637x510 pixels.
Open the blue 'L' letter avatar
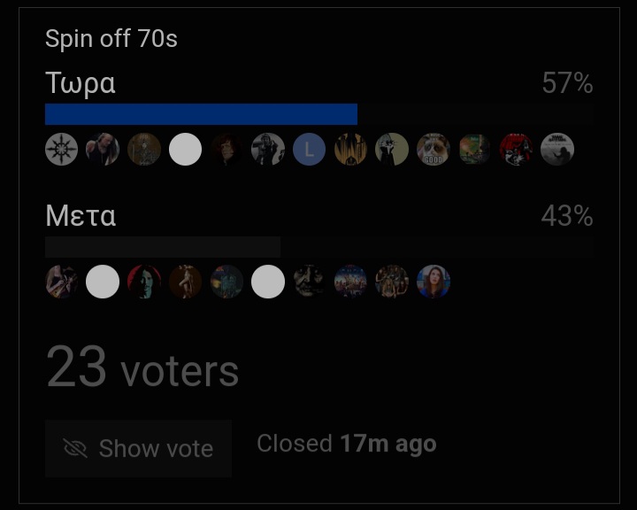(310, 150)
